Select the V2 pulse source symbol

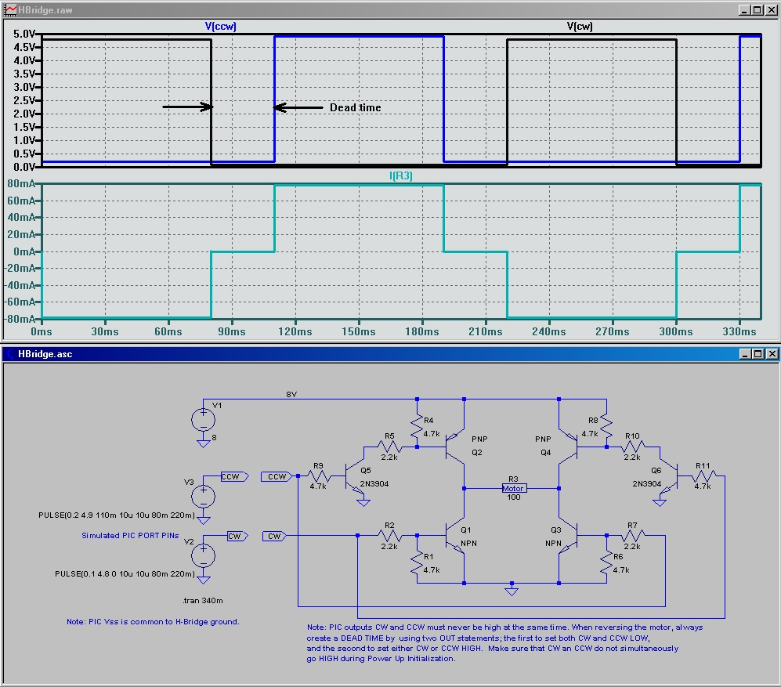[203, 555]
